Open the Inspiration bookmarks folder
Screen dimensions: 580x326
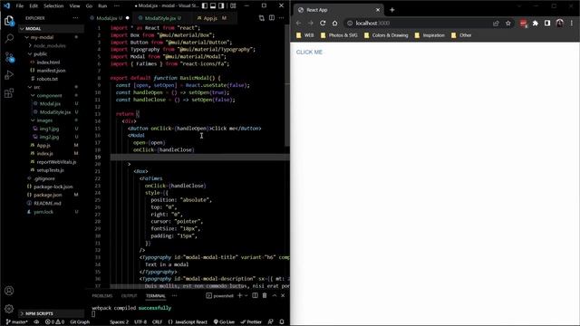[x=430, y=35]
